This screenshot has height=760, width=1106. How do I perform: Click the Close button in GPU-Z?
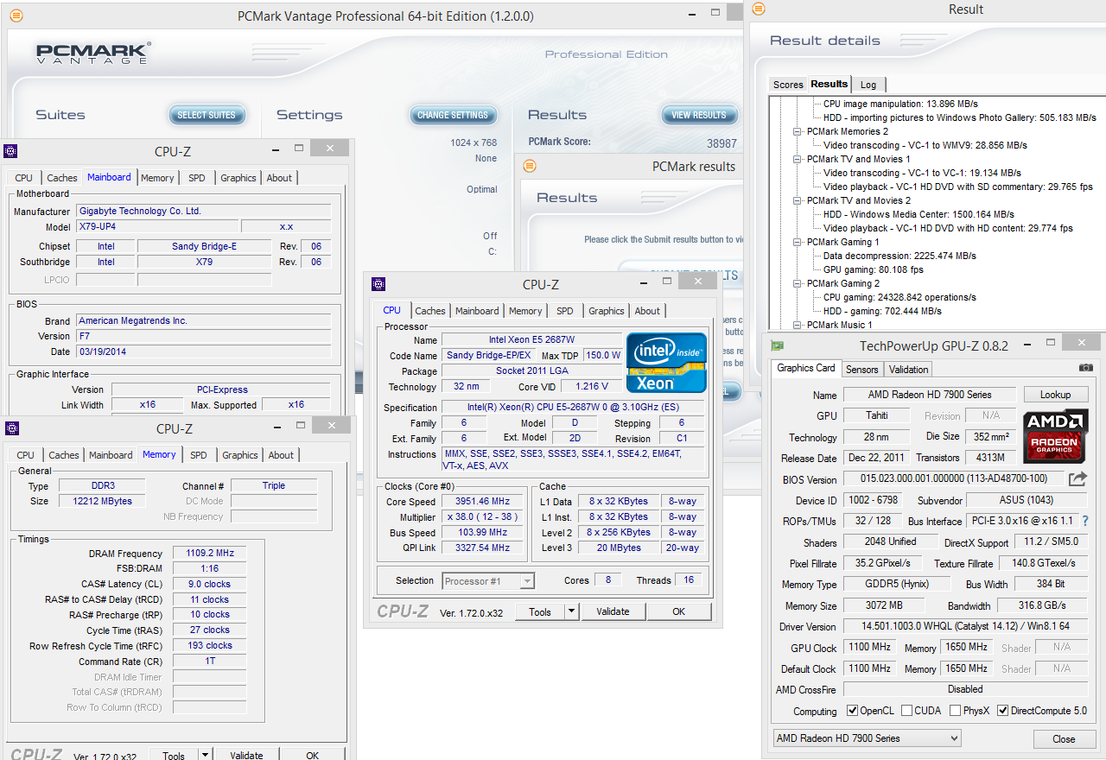point(1065,739)
